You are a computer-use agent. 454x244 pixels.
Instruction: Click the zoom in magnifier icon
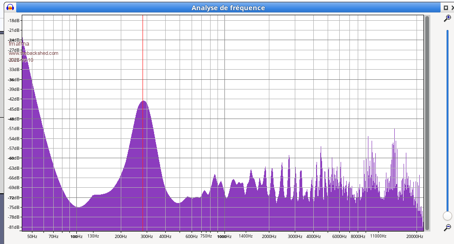pyautogui.click(x=447, y=18)
